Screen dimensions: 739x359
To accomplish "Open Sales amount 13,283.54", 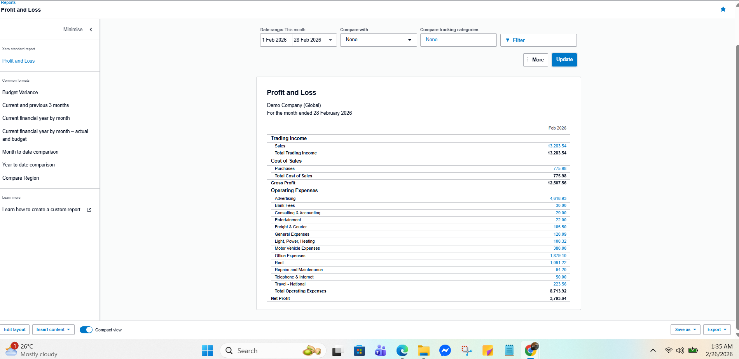I will (557, 146).
